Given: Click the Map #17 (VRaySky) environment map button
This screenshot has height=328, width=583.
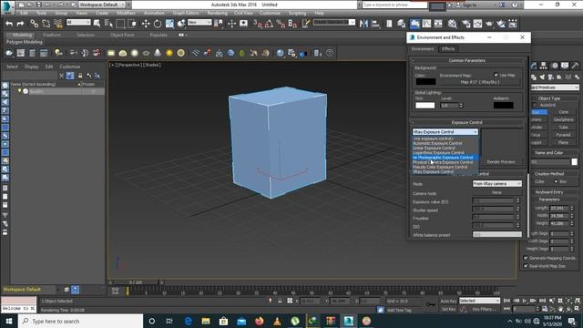Looking at the screenshot, I should coord(480,82).
